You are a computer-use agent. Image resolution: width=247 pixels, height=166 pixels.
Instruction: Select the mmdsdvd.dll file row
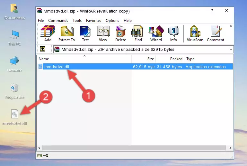coord(135,66)
